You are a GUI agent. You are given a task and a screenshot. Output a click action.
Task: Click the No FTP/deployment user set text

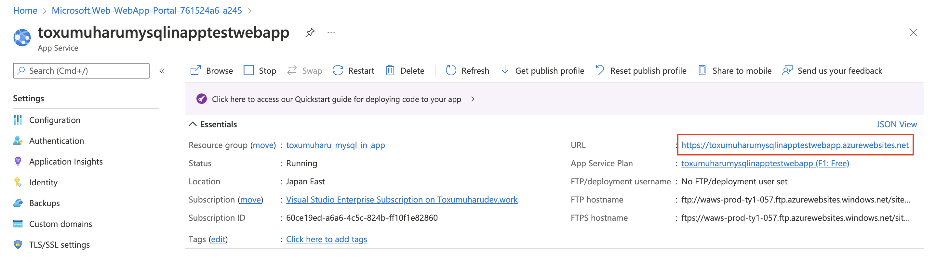point(734,181)
